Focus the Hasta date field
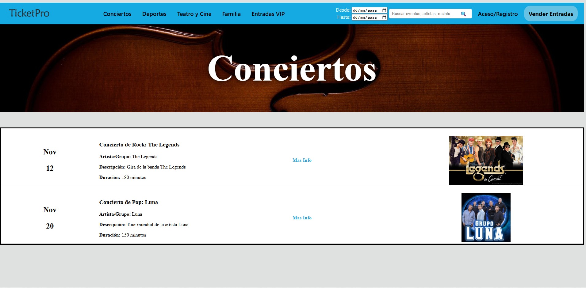This screenshot has height=288, width=586. [366, 17]
